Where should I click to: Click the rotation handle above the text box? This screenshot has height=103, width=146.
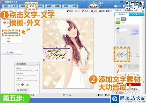(56, 46)
